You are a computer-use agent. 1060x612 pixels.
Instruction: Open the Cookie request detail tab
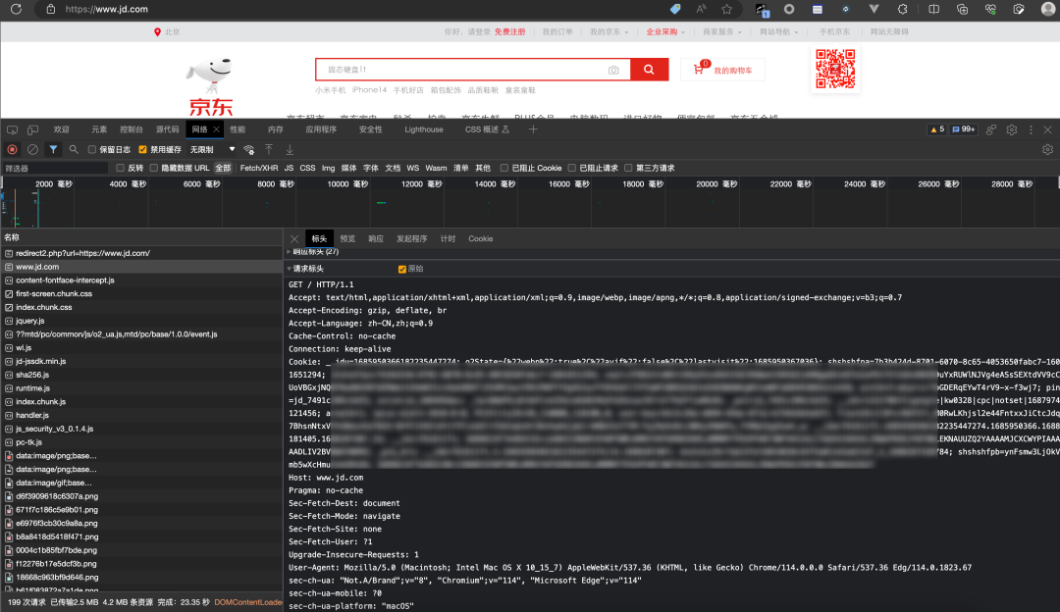[x=481, y=238]
